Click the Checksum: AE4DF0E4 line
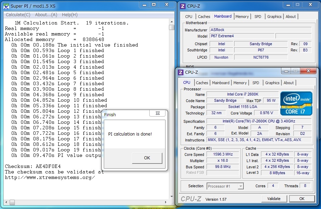Viewport: 321px width, 209px height. 33,166
